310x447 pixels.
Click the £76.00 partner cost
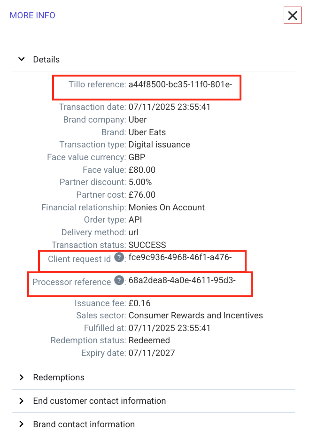pos(142,195)
